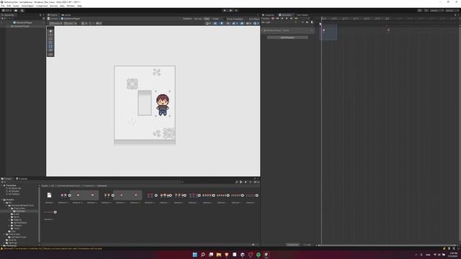Go to last keyframe in Animation window
Image resolution: width=461 pixels, height=259 pixels.
(x=296, y=19)
